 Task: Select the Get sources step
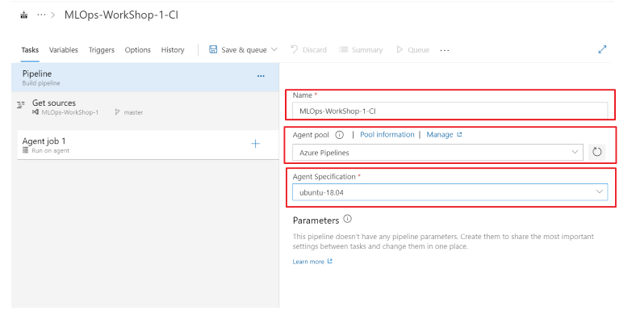(x=145, y=107)
